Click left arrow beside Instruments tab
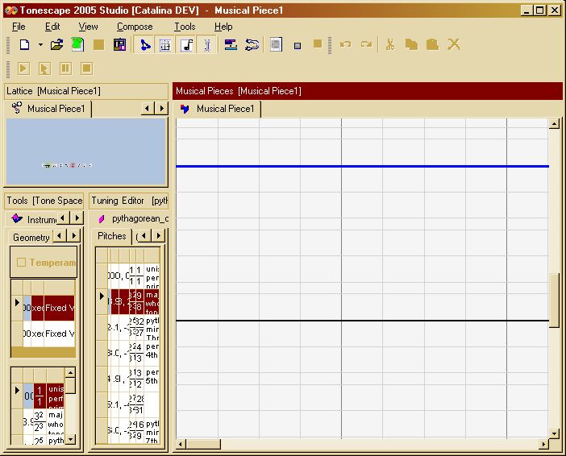 click(63, 218)
